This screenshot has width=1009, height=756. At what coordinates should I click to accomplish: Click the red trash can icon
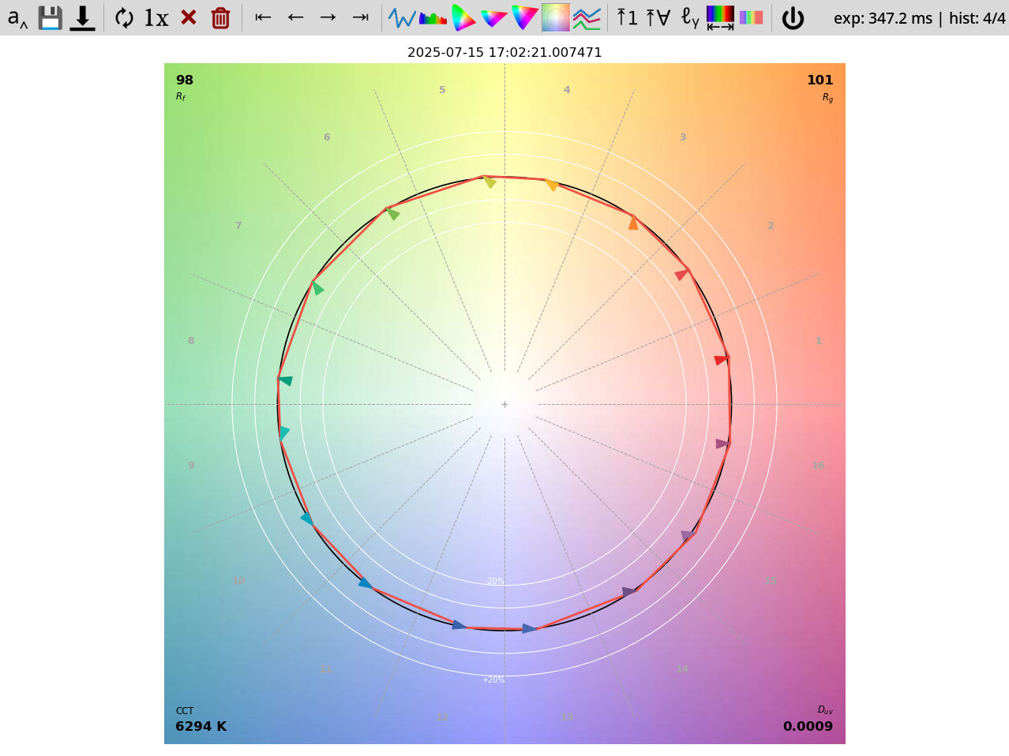[x=221, y=17]
